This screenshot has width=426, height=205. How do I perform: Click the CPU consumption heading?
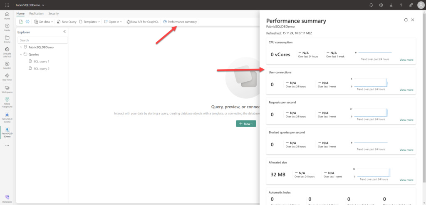coord(280,42)
